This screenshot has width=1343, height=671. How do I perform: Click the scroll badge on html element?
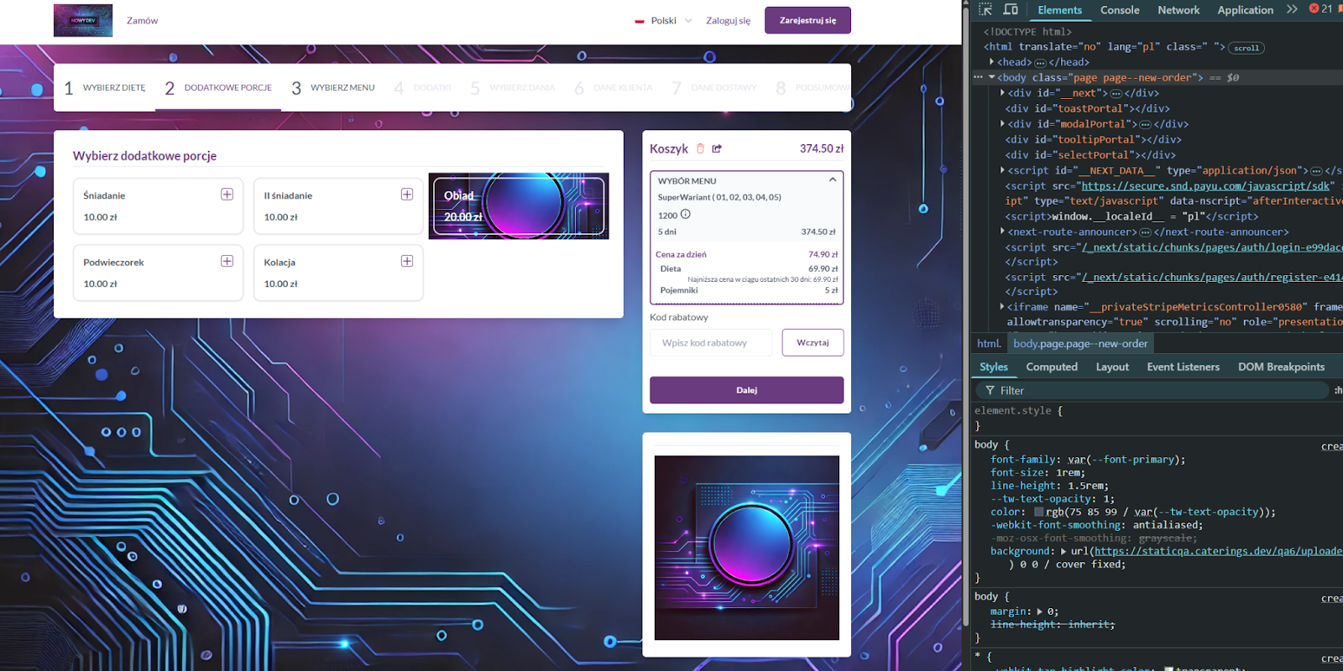pos(1246,48)
